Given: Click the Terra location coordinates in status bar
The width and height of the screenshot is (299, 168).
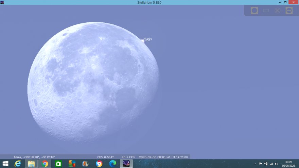Looking at the screenshot, I should (34, 157).
